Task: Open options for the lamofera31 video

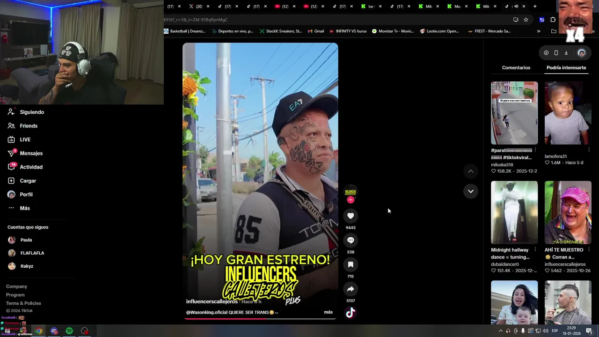Action: click(x=589, y=150)
